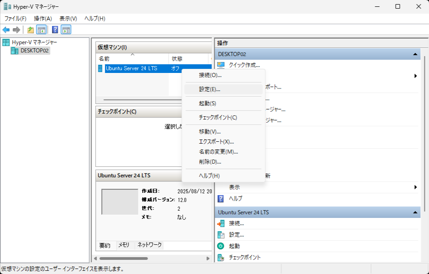Screen dimensions: 429x274
Task: Click 接続... link under Ubuntu Server actions
Action: pos(237,224)
